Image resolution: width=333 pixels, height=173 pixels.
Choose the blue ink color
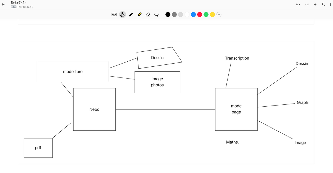point(193,14)
